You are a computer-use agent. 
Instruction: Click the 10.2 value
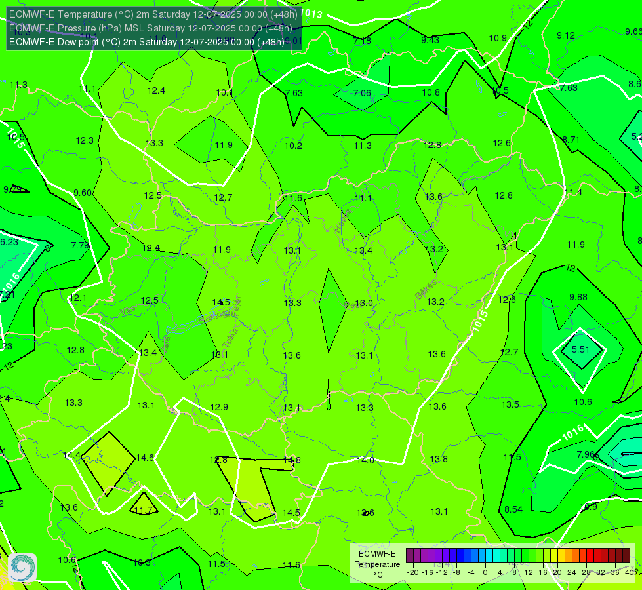point(293,146)
